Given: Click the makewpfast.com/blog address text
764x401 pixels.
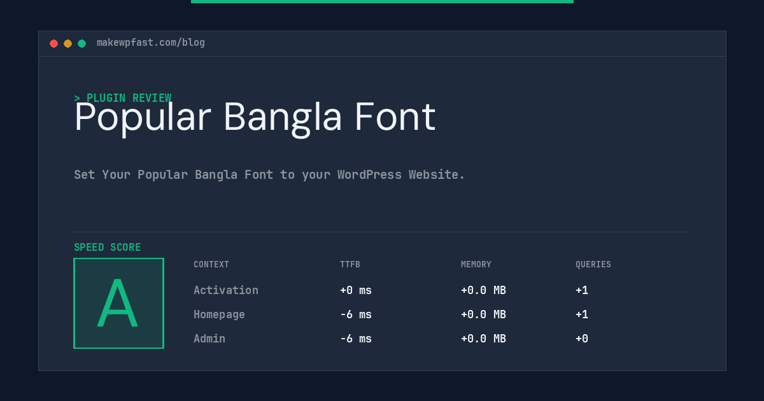Looking at the screenshot, I should [151, 43].
